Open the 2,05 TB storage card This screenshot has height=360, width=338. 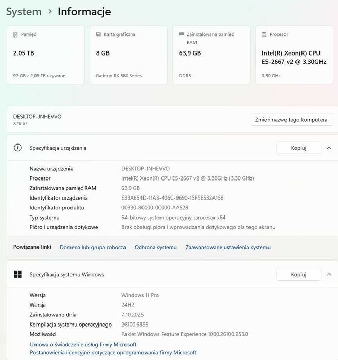pyautogui.click(x=46, y=55)
